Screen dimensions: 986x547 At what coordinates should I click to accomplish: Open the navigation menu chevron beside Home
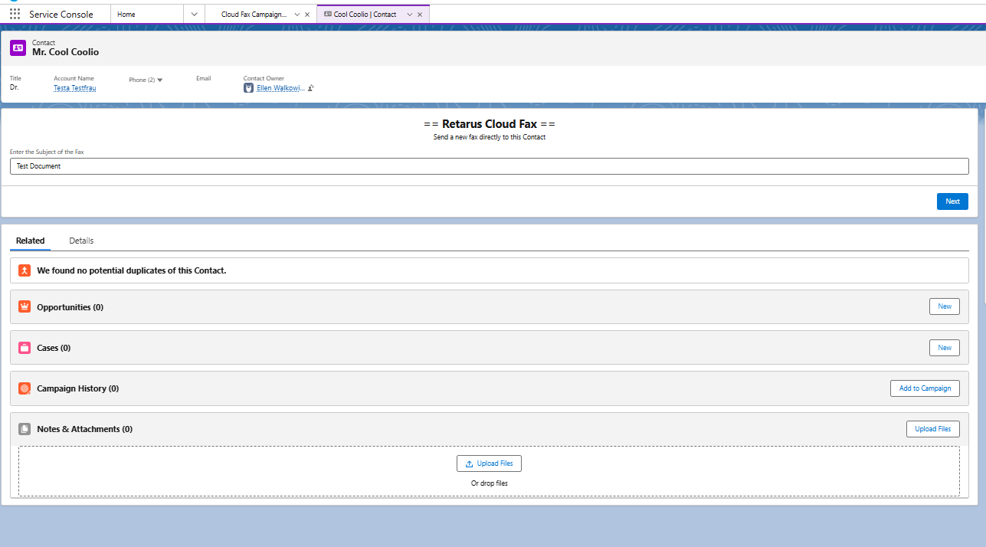194,14
